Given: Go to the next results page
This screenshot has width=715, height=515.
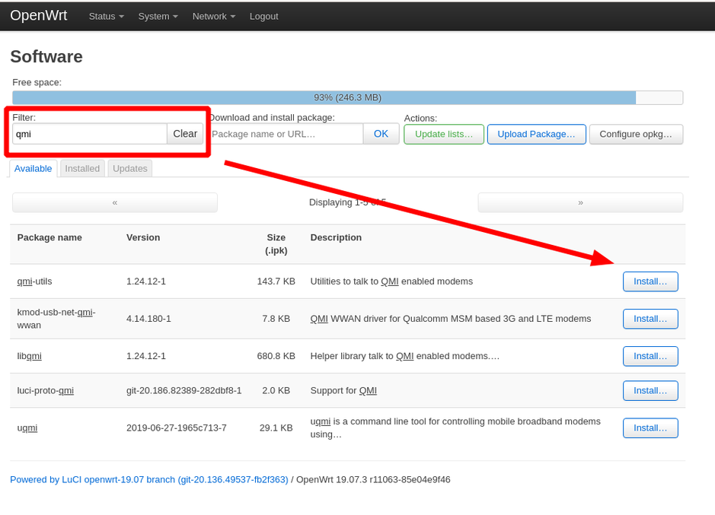Looking at the screenshot, I should tap(580, 202).
